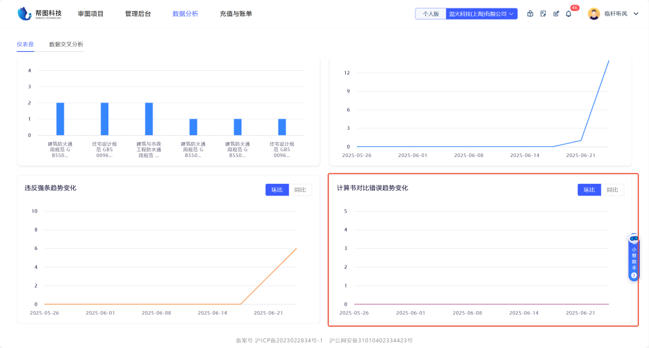Viewport: 649px width, 348px height.
Task: Switch to 个人版 account mode
Action: 431,14
